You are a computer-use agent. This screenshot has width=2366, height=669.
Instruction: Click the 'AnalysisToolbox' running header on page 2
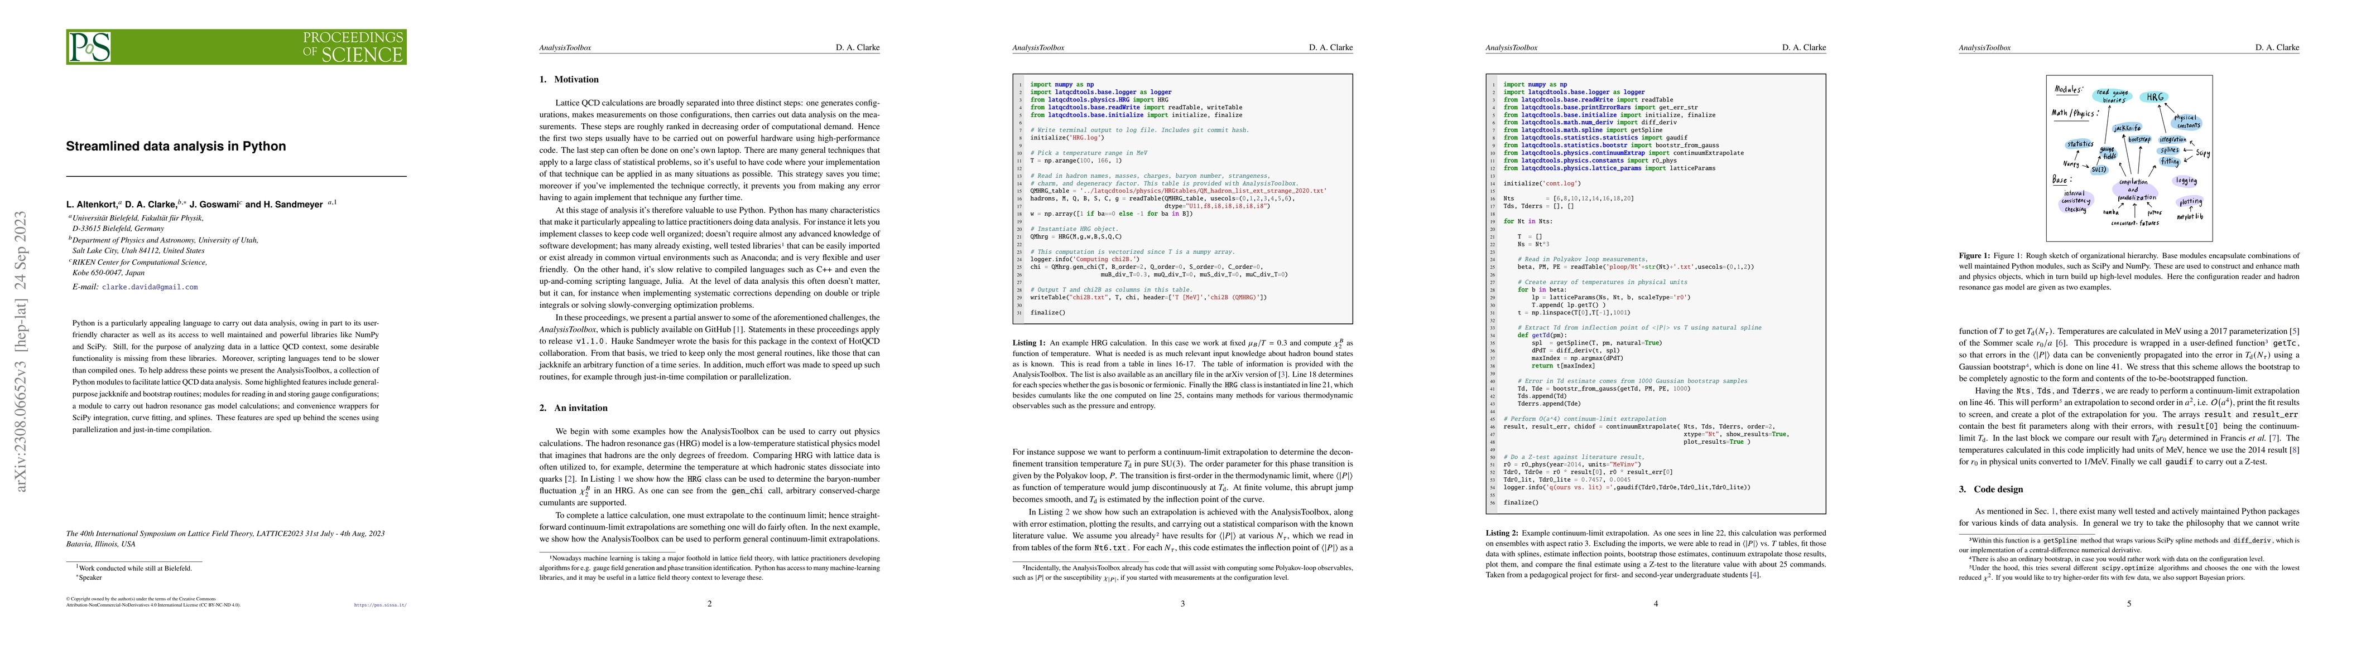565,47
